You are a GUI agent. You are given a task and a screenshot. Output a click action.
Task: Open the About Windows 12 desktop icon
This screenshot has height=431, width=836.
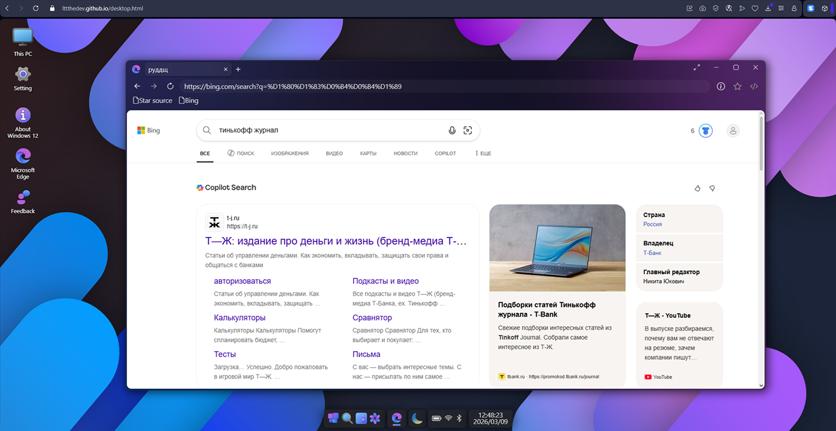pyautogui.click(x=23, y=123)
